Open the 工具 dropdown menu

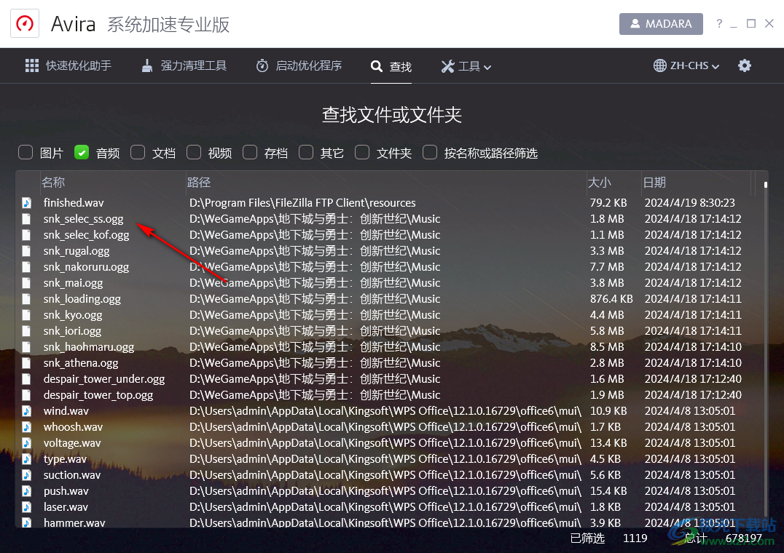(x=469, y=65)
